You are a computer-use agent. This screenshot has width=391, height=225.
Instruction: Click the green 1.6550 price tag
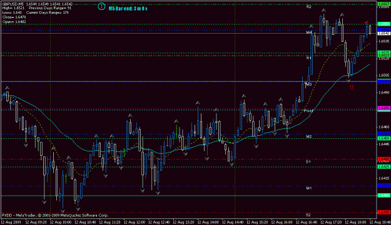click(x=384, y=24)
